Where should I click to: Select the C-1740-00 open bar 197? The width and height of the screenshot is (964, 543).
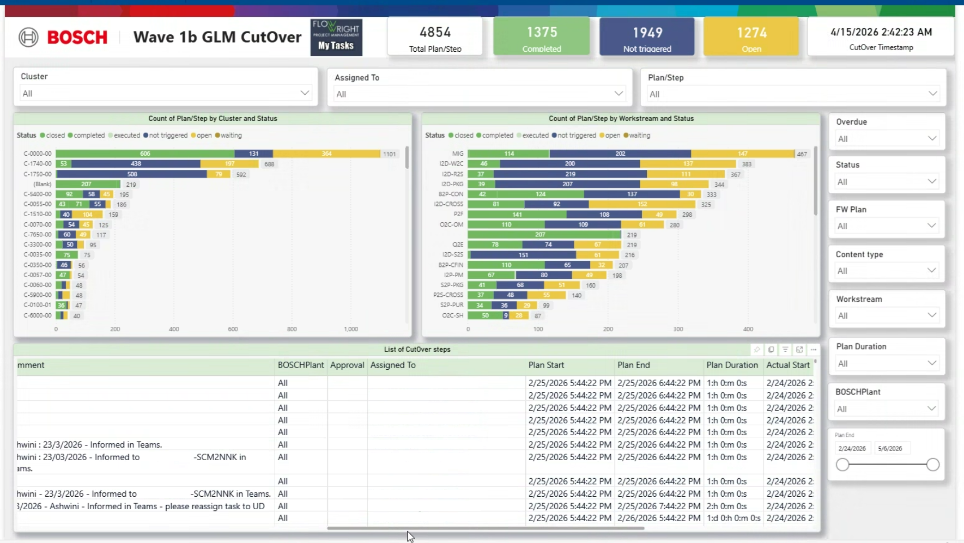coord(229,164)
